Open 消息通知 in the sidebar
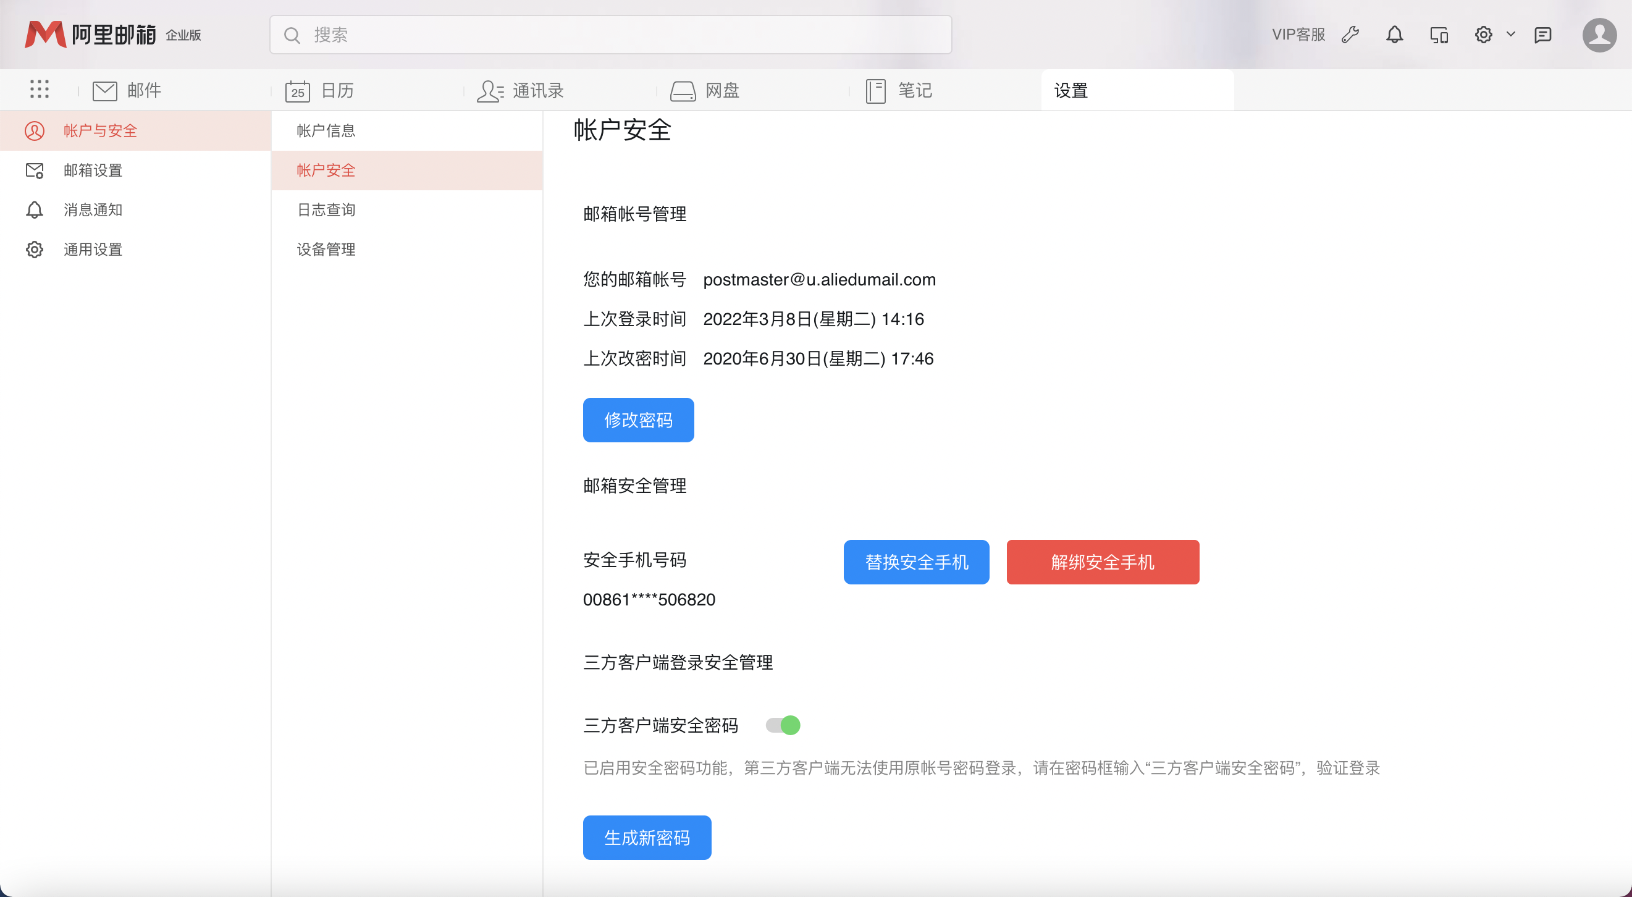The width and height of the screenshot is (1632, 897). 135,209
